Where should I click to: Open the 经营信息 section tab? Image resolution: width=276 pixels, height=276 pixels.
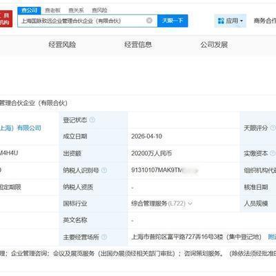tap(138, 44)
